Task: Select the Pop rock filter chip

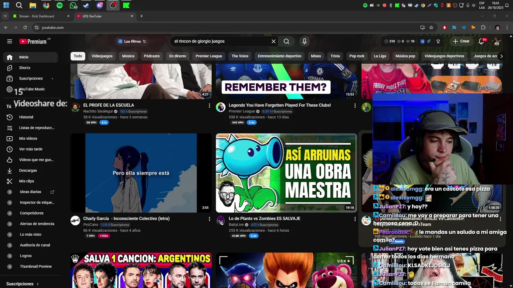Action: [x=357, y=56]
